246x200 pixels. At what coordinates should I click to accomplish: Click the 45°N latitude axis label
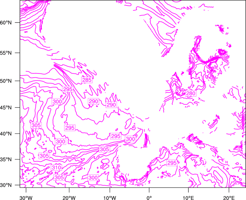click(6, 107)
